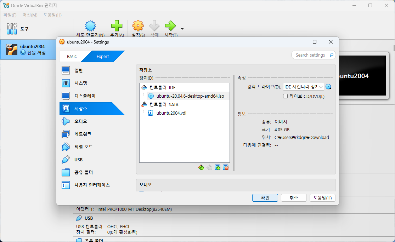Open the 머신 menu
This screenshot has width=395, height=242.
[x=30, y=15]
